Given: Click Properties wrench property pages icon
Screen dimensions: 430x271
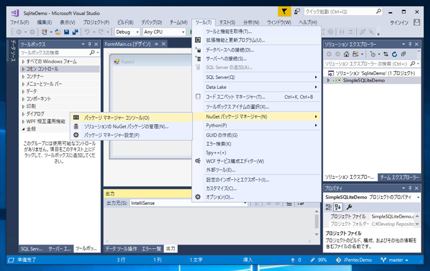Looking at the screenshot, I should pos(349,207).
